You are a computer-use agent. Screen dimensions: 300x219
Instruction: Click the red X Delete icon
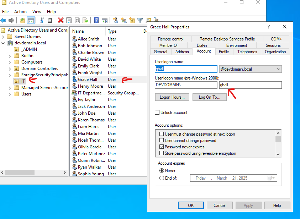pos(60,20)
